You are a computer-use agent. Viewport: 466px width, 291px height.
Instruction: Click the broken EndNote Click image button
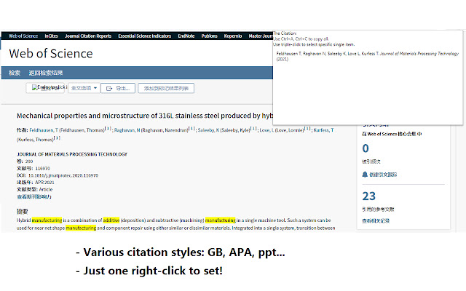(45, 88)
